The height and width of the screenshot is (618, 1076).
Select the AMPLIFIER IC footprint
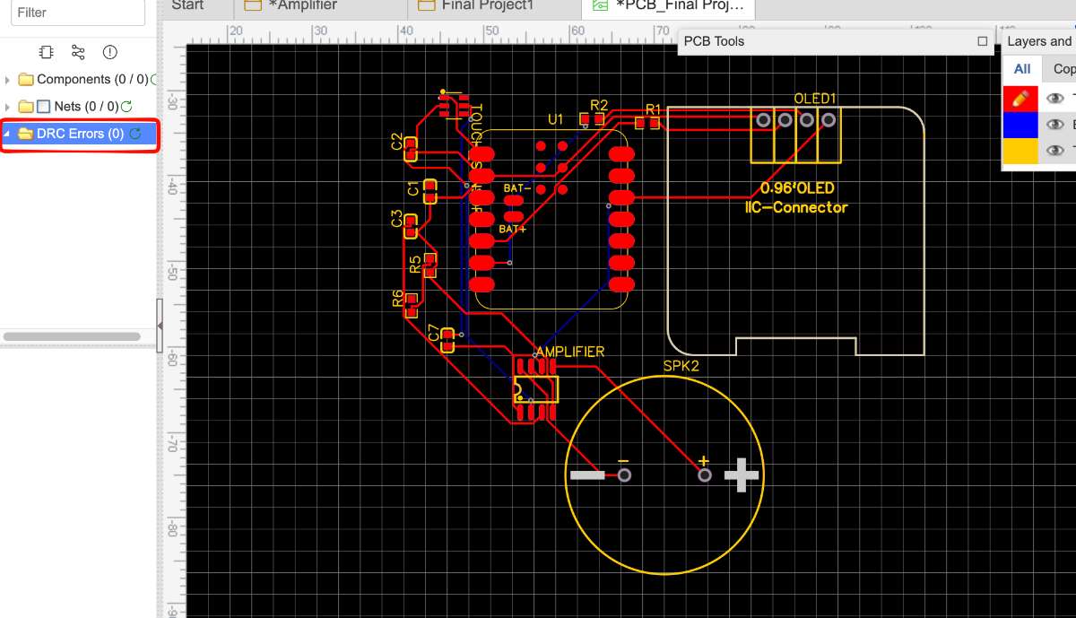[x=535, y=389]
